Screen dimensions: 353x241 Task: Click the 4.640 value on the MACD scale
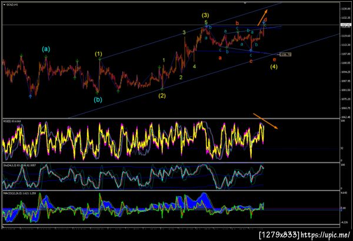(344, 193)
